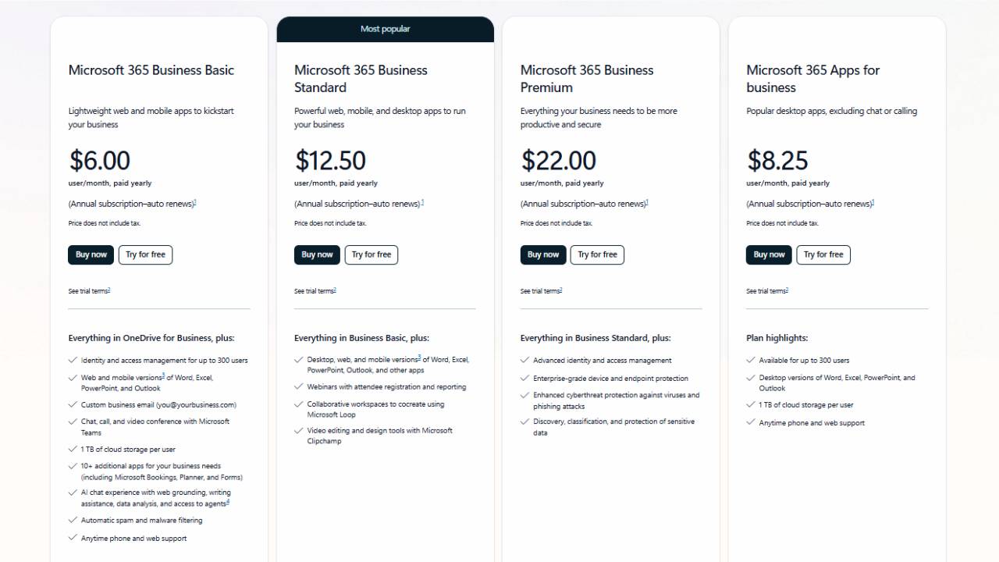The height and width of the screenshot is (562, 999).
Task: Click footnote after 'Desktop, web, and mobile versions'
Action: tap(419, 357)
